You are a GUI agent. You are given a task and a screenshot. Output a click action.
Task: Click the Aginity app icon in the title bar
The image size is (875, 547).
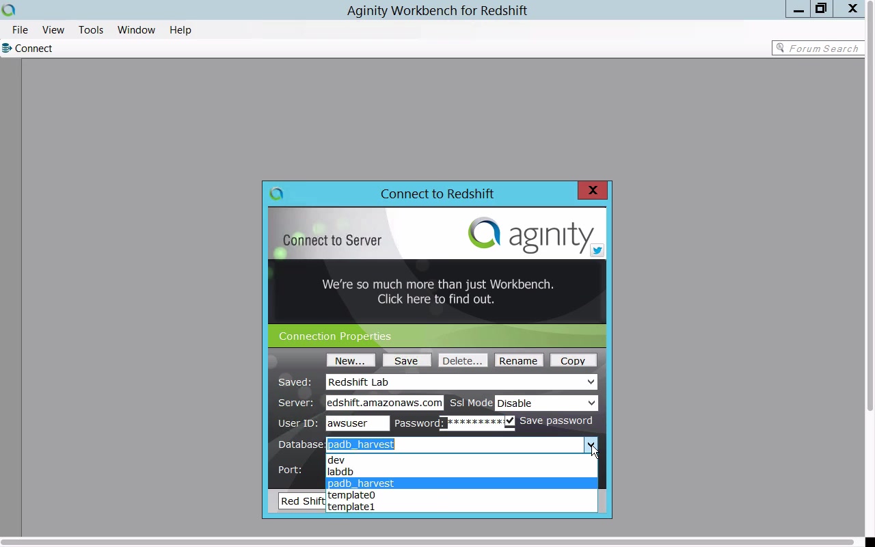pos(8,10)
